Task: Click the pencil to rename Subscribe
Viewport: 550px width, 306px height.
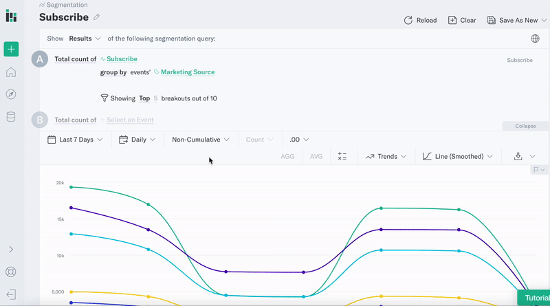Action: 96,17
